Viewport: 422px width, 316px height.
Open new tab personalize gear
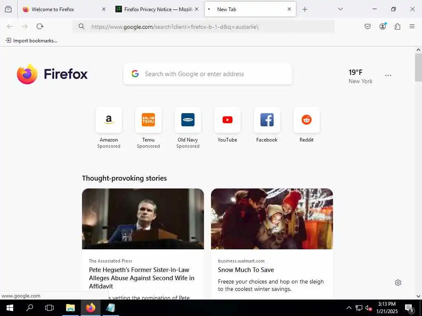[398, 283]
